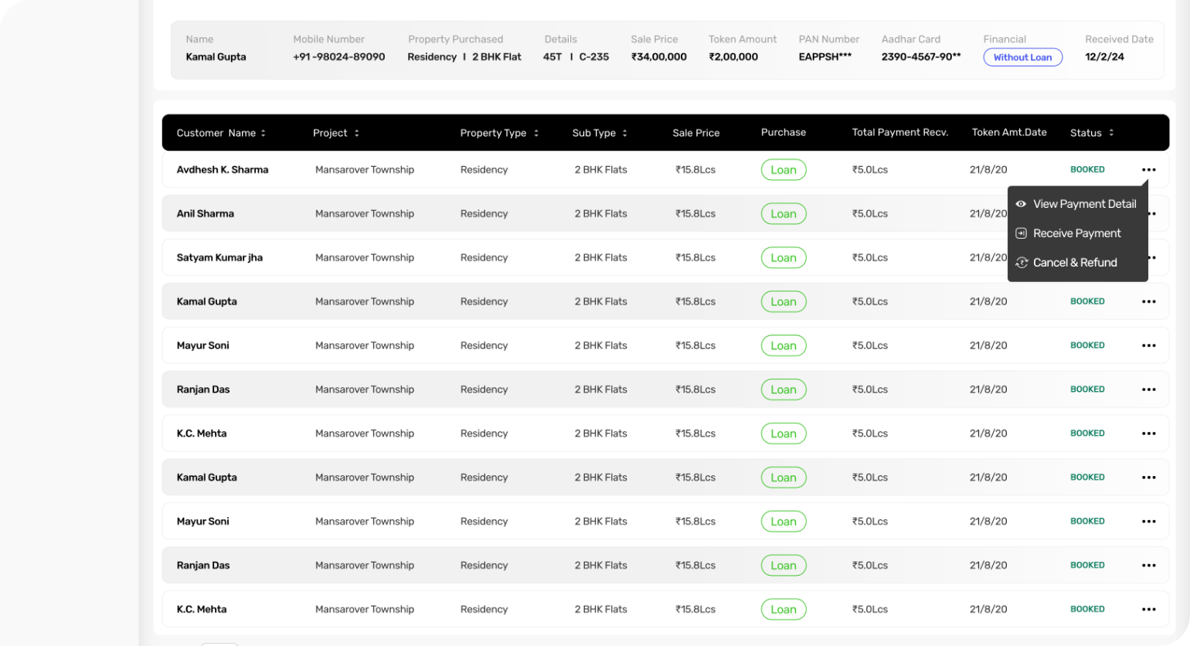1190x646 pixels.
Task: Click the Loan badge in Avdhesh K. Sharma row
Action: point(784,170)
